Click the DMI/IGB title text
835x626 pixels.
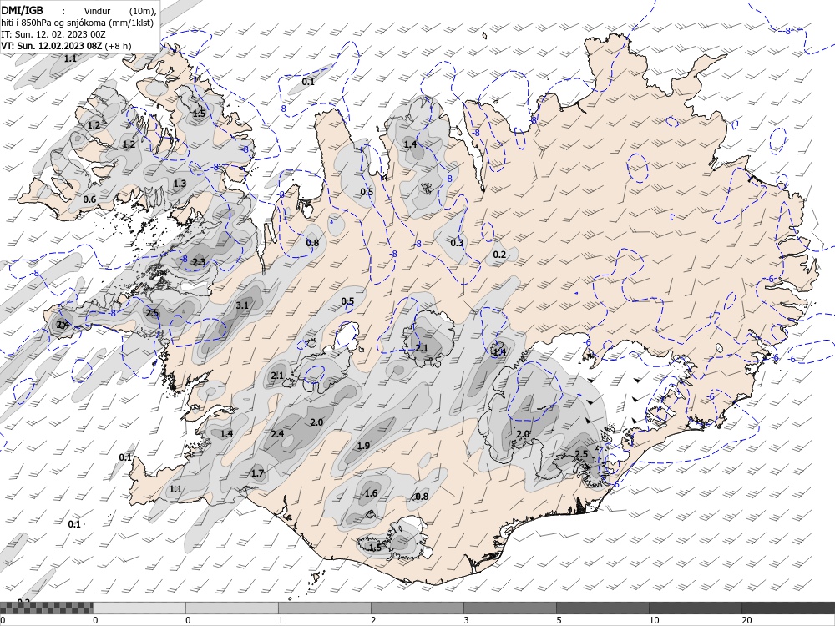pos(22,10)
